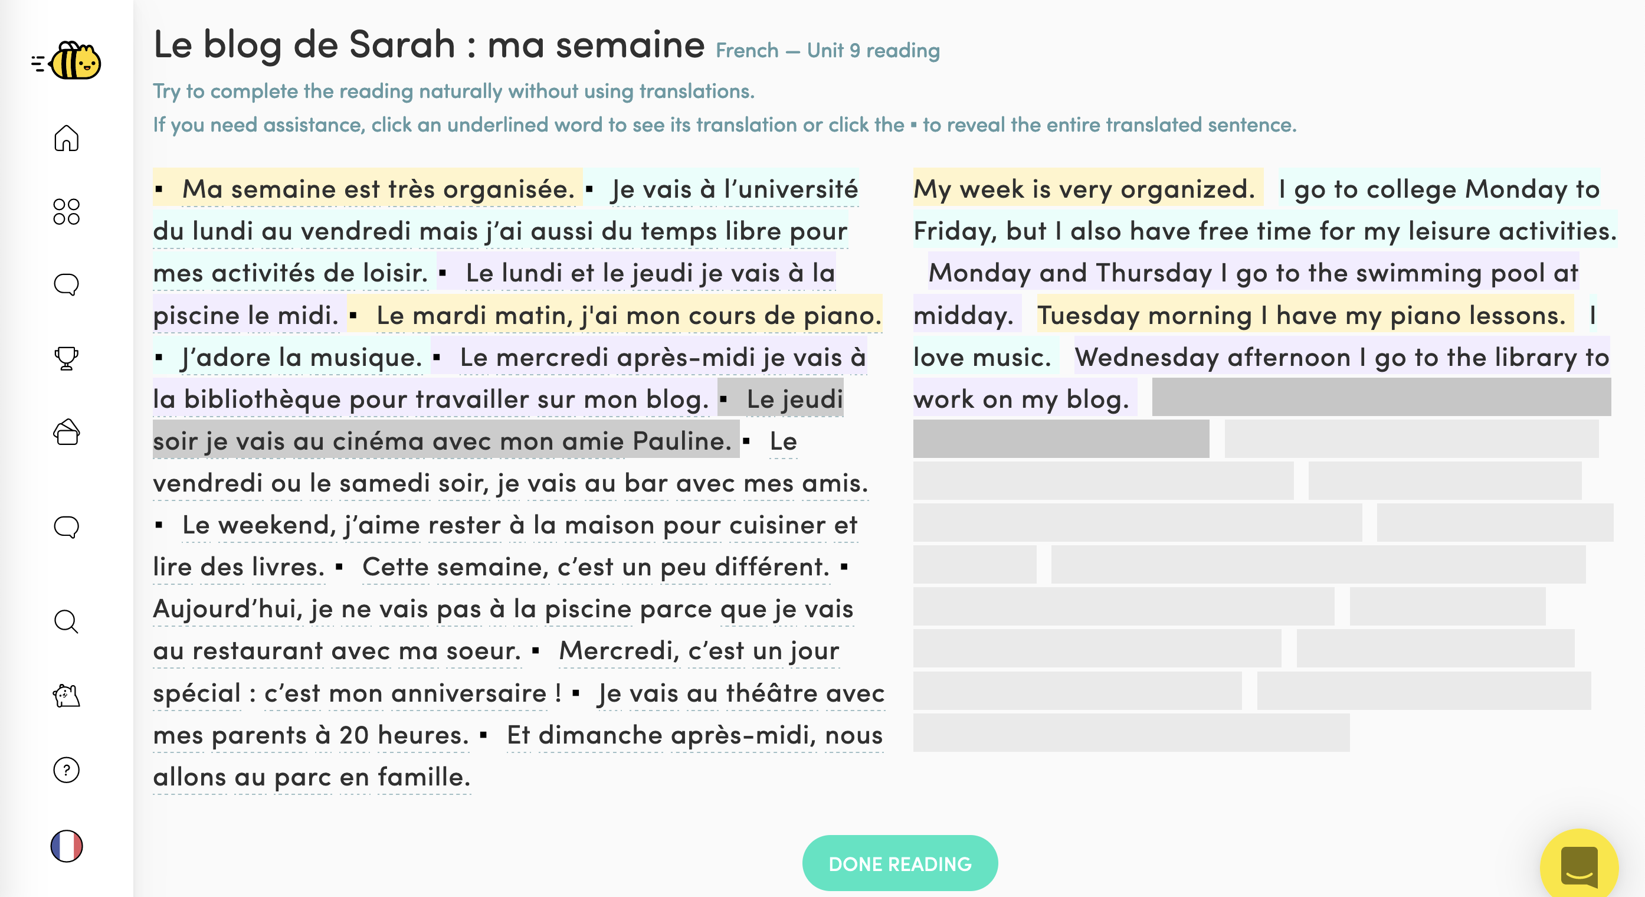Click the French flag language icon
Image resolution: width=1645 pixels, height=897 pixels.
click(x=67, y=846)
